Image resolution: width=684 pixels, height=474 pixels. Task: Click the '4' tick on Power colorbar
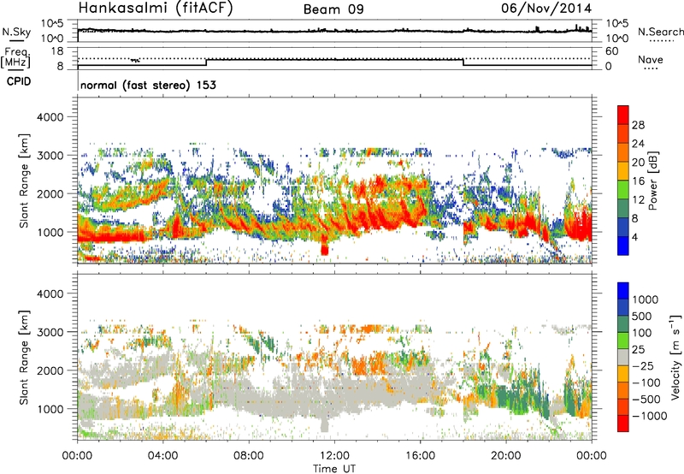pyautogui.click(x=634, y=238)
